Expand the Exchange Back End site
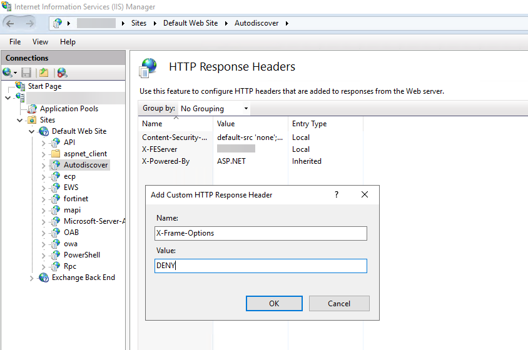528x350 pixels. [x=32, y=277]
